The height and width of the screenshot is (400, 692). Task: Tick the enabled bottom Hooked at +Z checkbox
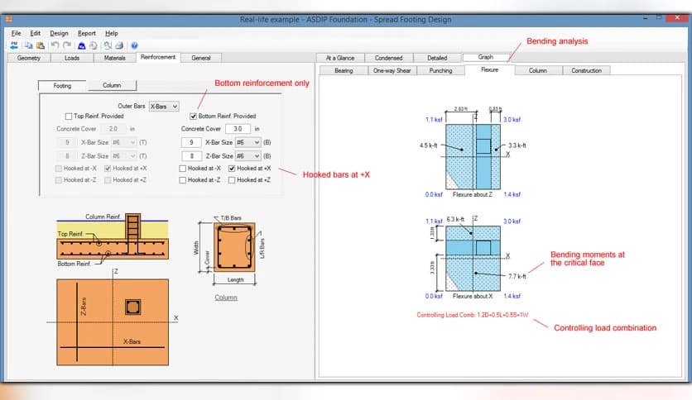tap(232, 179)
